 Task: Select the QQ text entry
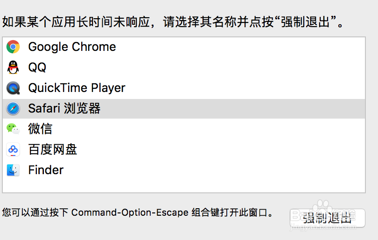(x=37, y=67)
